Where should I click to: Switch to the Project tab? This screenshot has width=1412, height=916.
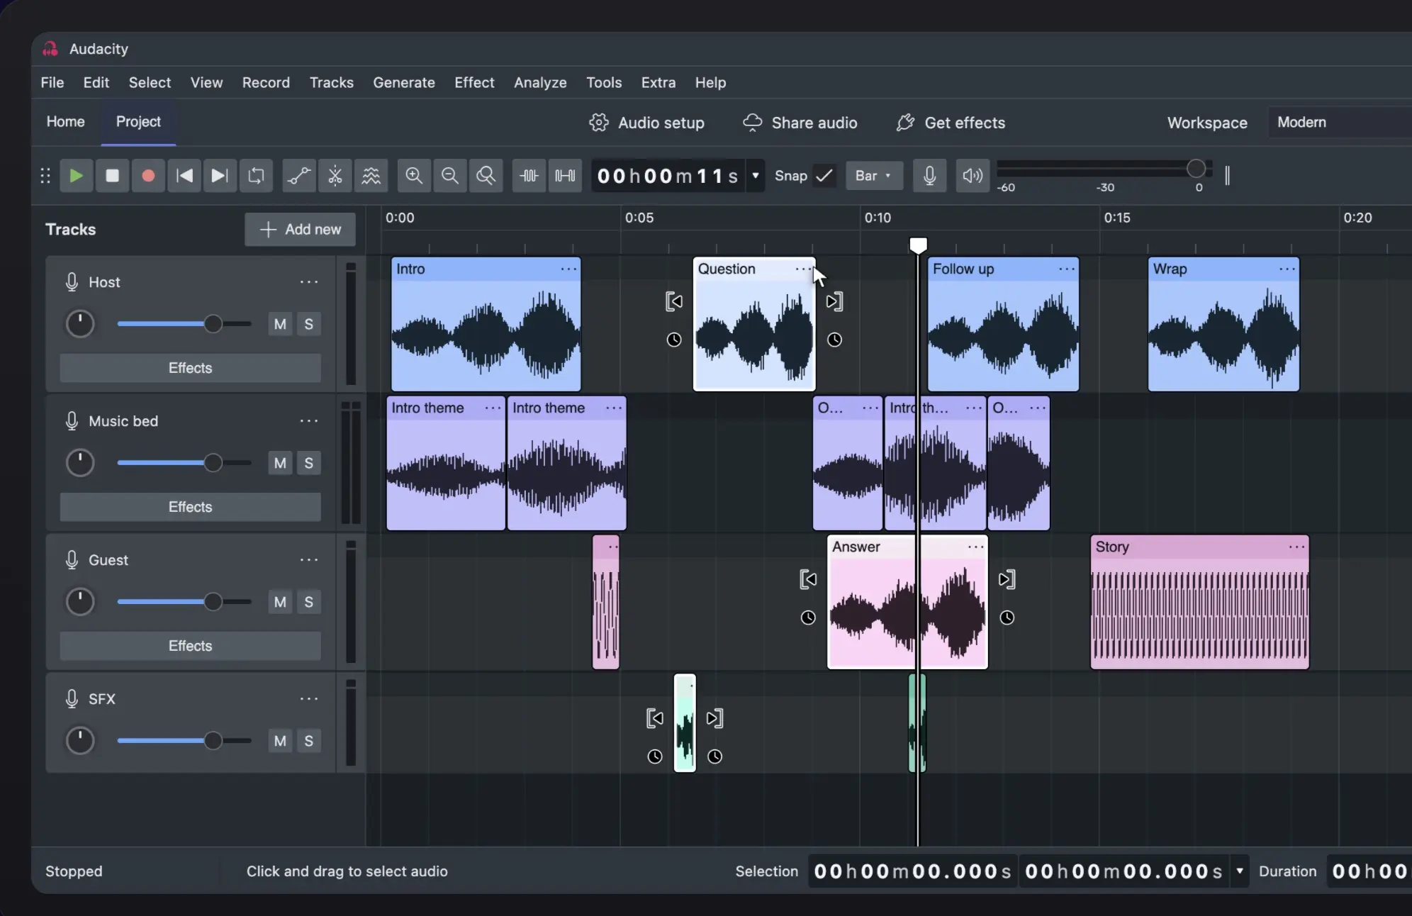pyautogui.click(x=138, y=122)
